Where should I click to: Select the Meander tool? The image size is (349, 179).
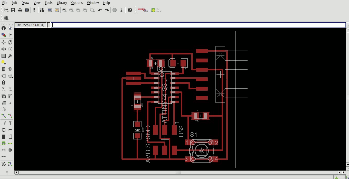point(4,109)
